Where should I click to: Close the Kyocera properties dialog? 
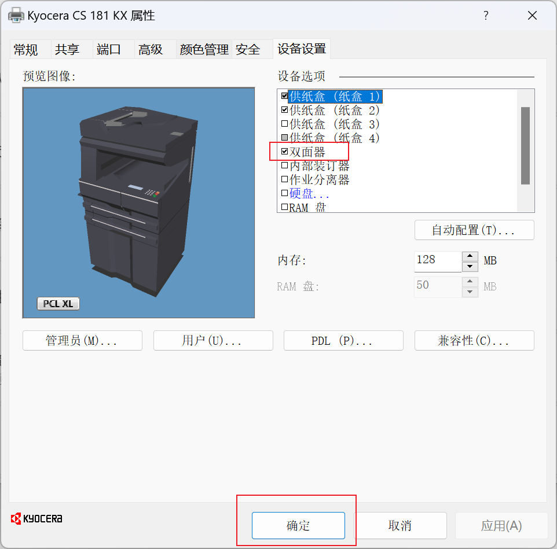click(532, 15)
